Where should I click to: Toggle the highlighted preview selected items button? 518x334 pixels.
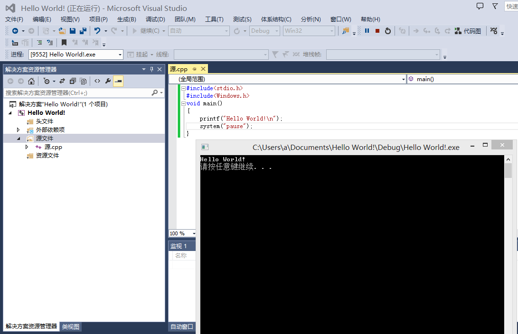(118, 81)
